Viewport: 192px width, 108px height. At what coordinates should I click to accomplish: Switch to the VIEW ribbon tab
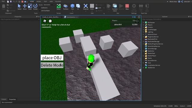[x=51, y=1]
